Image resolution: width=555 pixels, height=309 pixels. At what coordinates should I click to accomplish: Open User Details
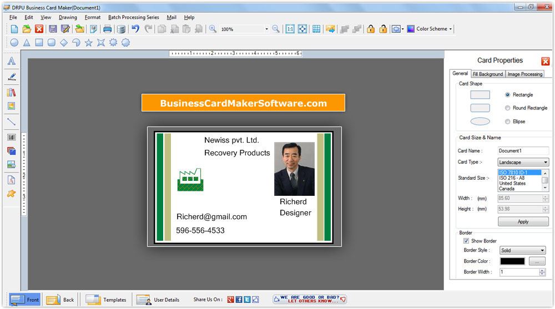pyautogui.click(x=158, y=300)
